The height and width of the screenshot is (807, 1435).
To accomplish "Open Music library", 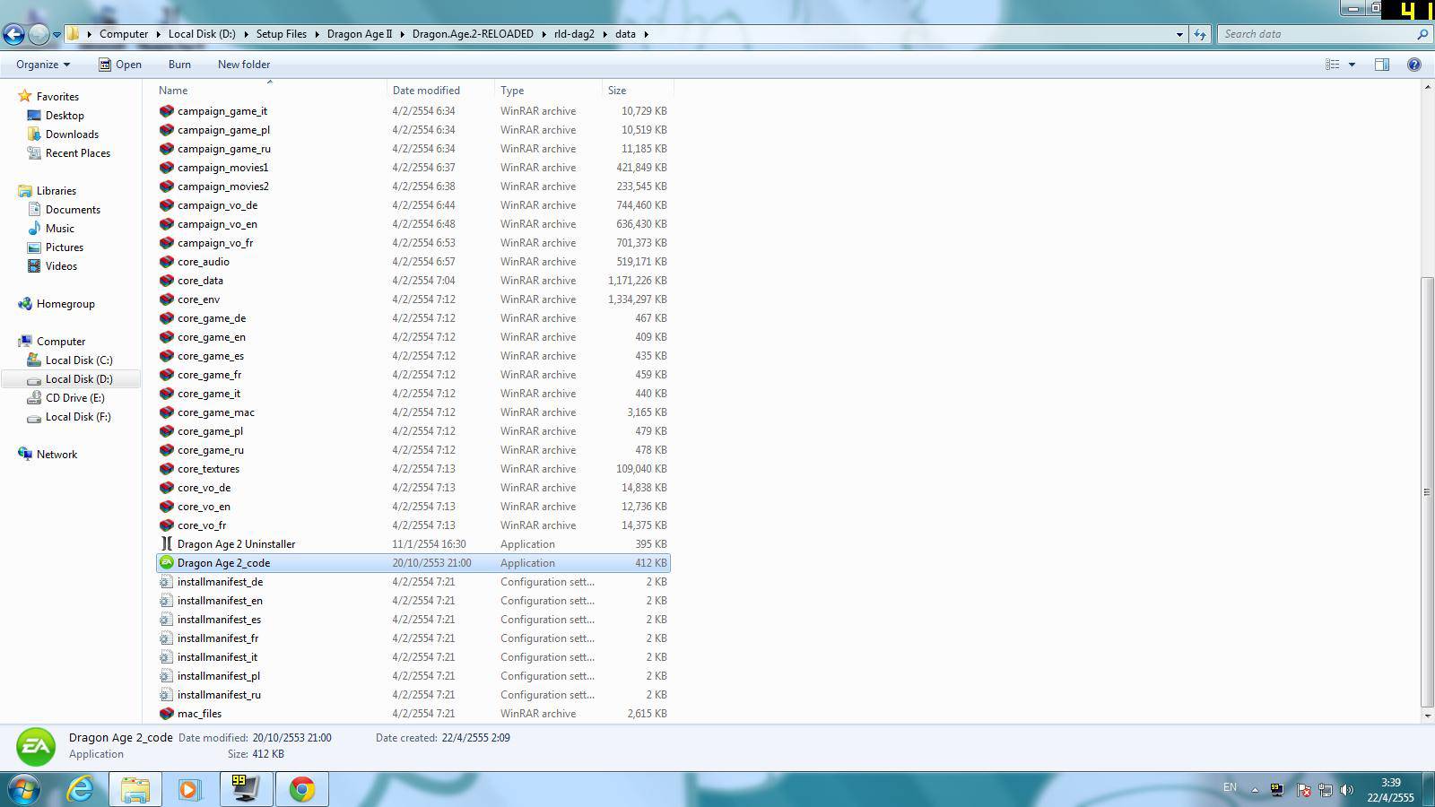I will (59, 229).
